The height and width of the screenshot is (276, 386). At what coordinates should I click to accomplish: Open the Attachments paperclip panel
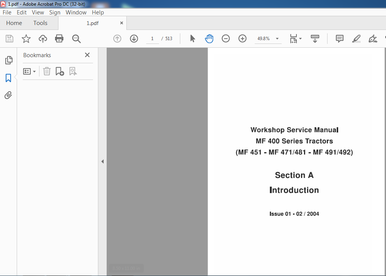8,95
